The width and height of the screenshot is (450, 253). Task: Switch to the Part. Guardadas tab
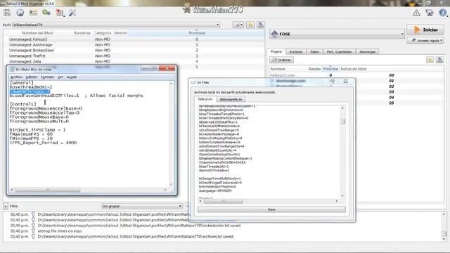[339, 52]
